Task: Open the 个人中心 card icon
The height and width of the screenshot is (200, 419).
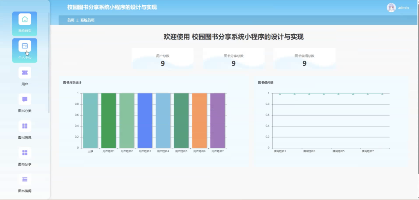Action: [25, 46]
